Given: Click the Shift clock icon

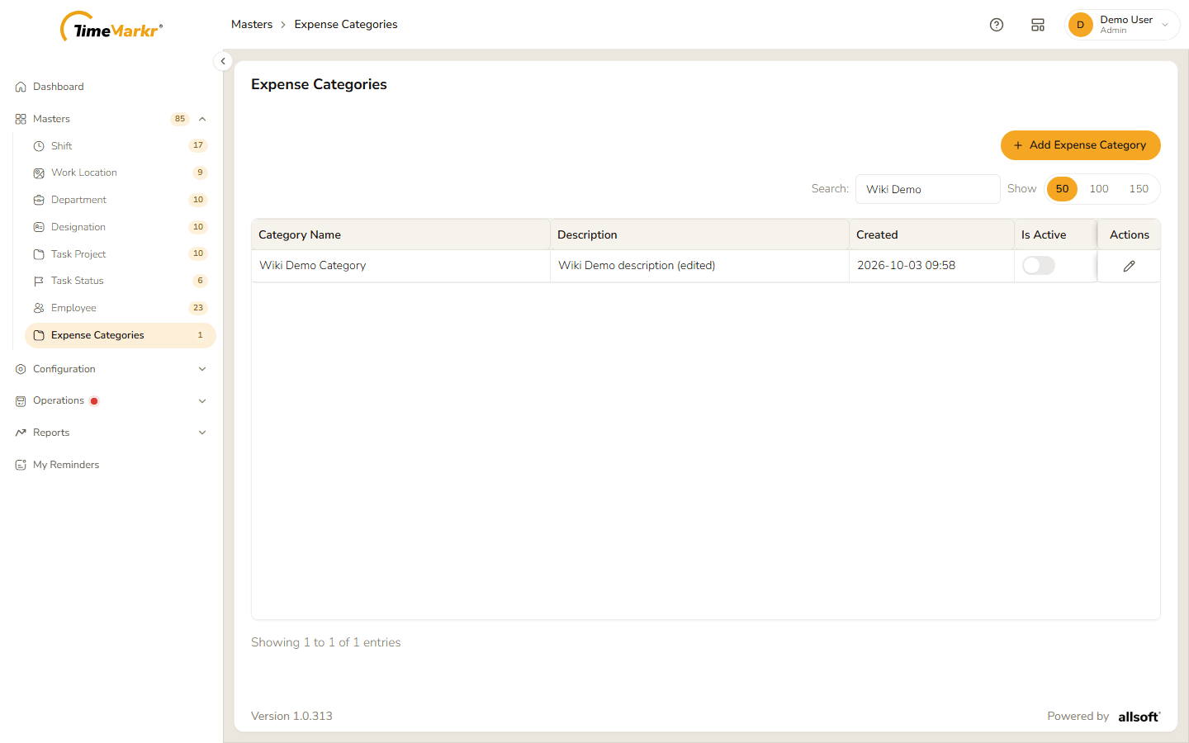Looking at the screenshot, I should (x=39, y=146).
